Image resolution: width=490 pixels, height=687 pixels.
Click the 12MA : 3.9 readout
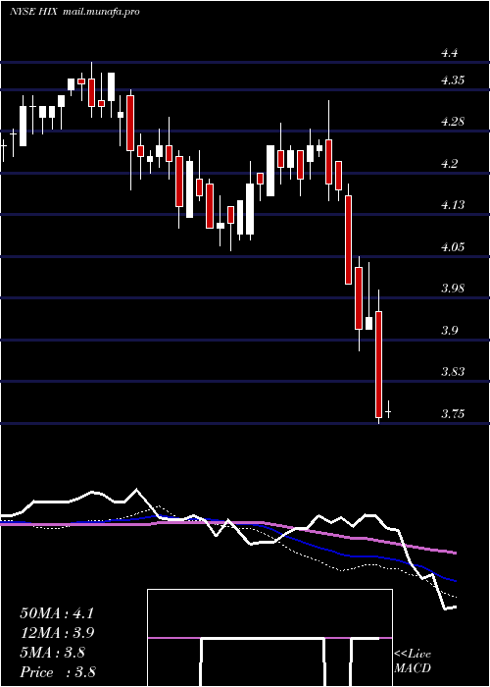(57, 633)
